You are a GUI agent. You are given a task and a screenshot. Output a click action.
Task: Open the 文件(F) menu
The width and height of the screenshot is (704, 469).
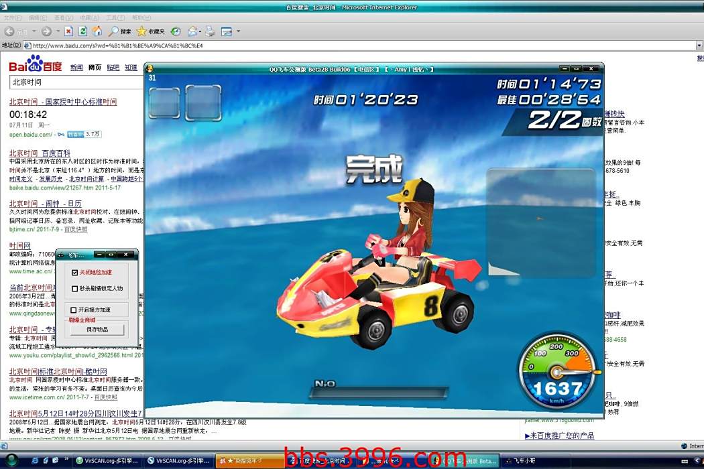pyautogui.click(x=12, y=18)
